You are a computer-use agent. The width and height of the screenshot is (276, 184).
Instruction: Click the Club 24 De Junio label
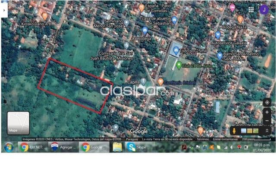click(197, 66)
